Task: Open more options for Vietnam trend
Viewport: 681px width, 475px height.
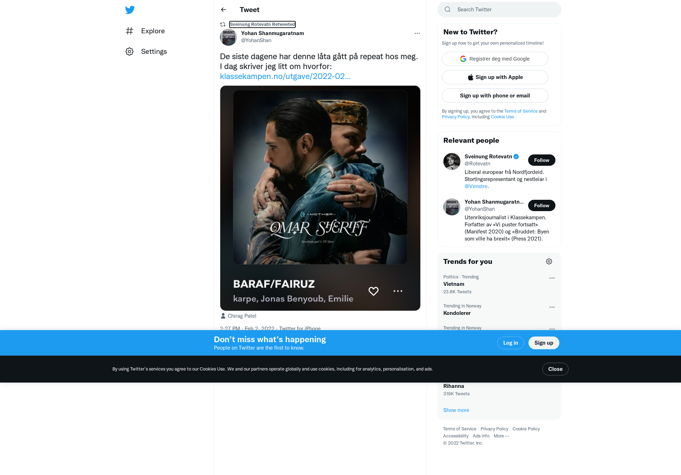Action: [x=552, y=278]
